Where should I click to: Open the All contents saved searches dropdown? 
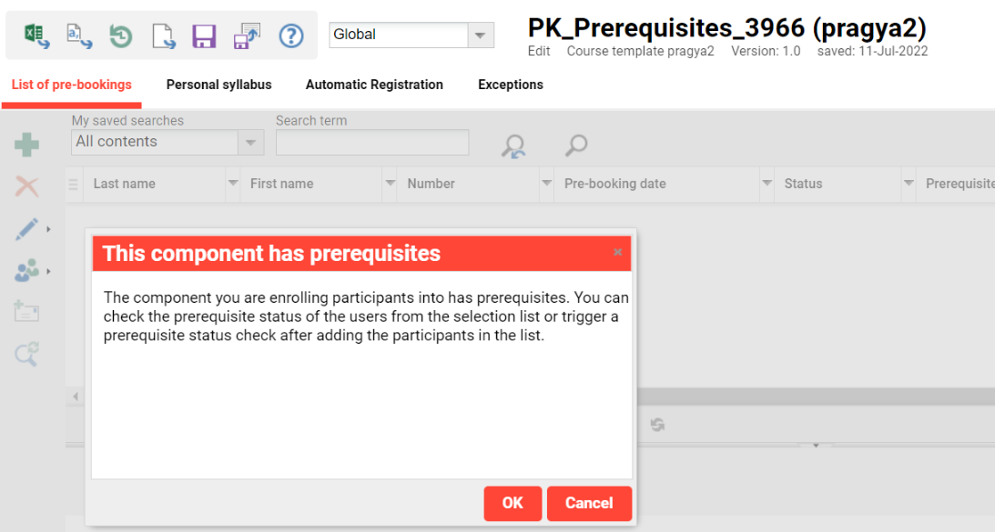pyautogui.click(x=250, y=143)
